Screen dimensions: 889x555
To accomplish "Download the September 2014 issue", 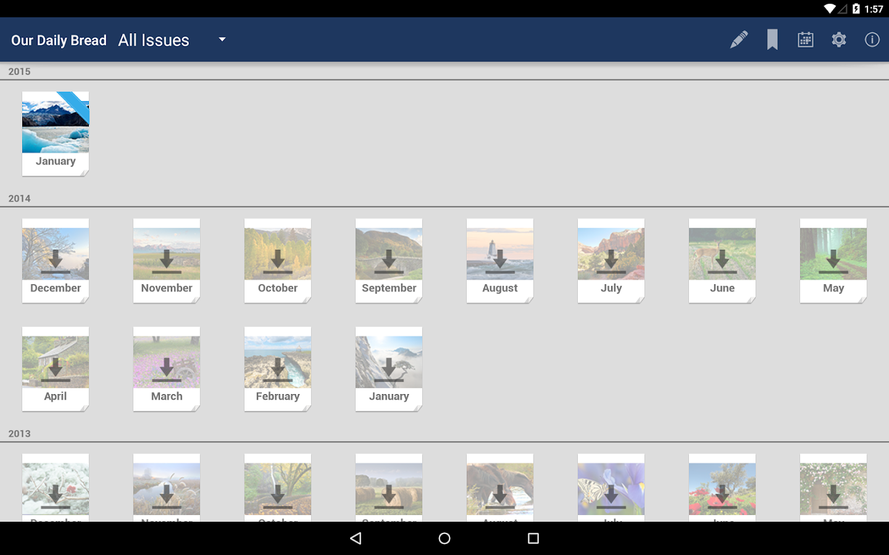I will pos(389,261).
